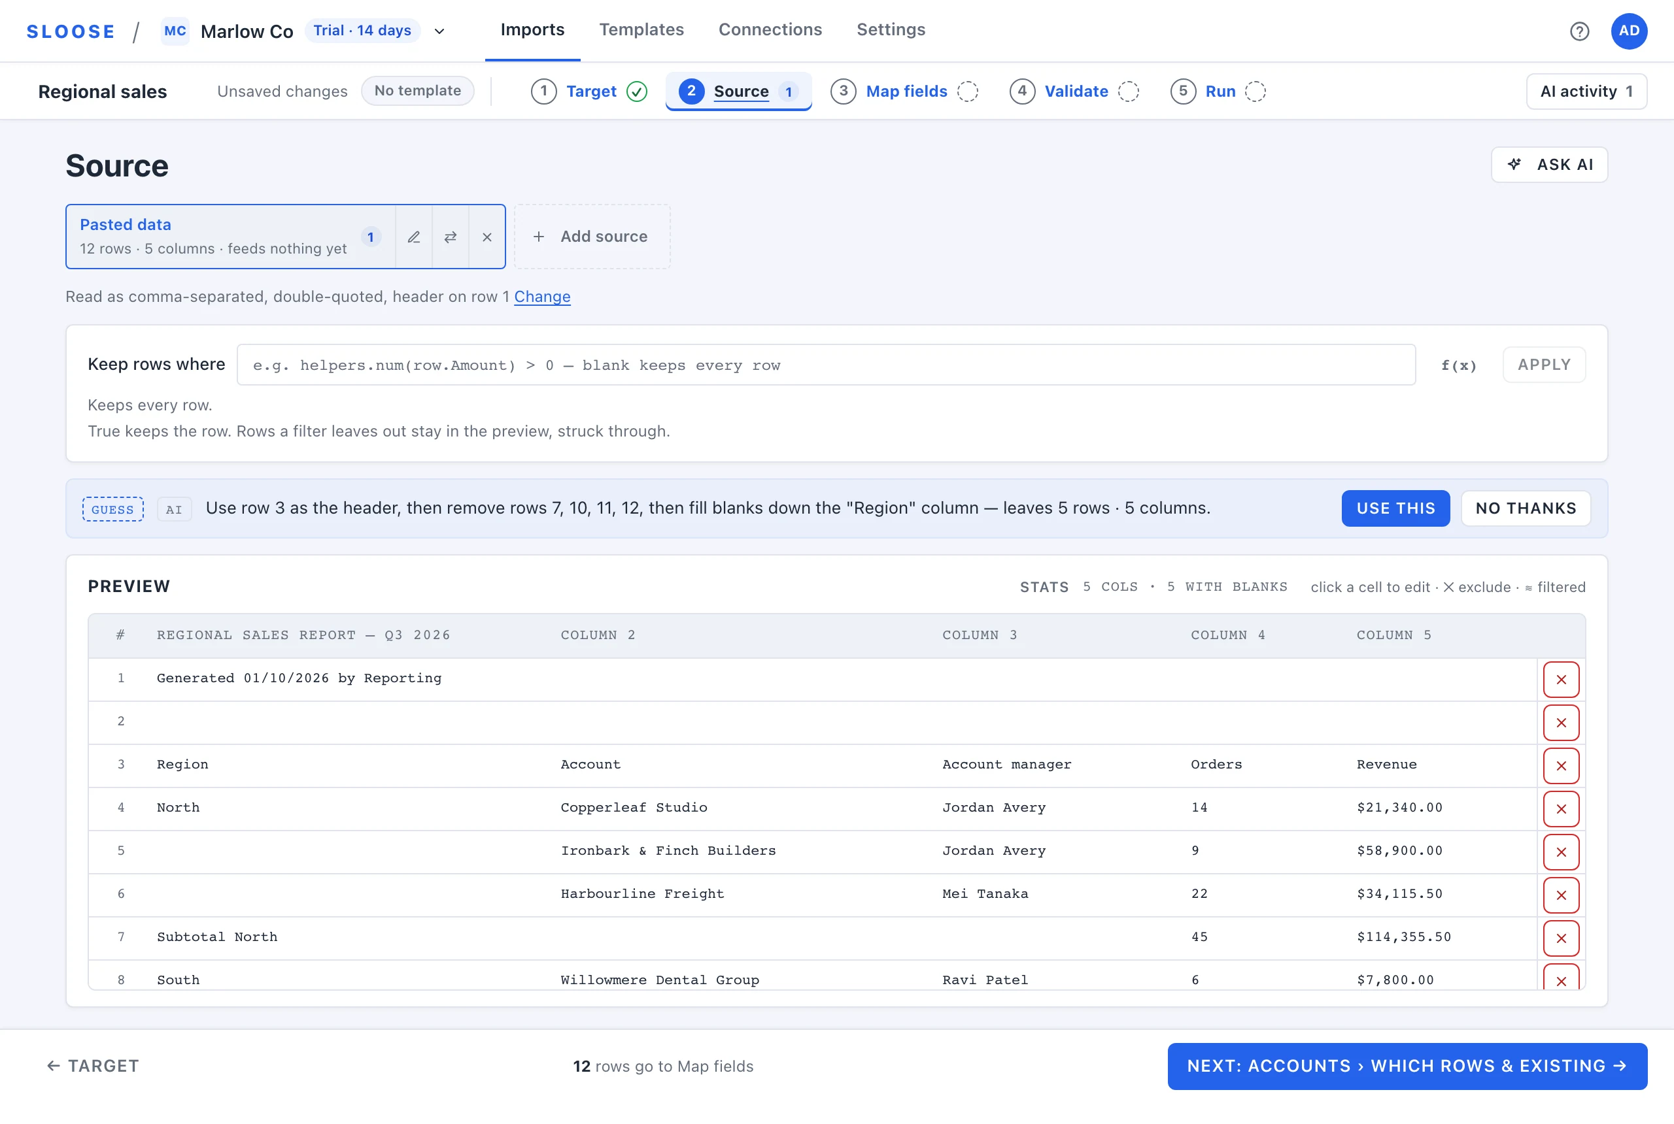Exclude row 3 Region header row
Image resolution: width=1674 pixels, height=1124 pixels.
(x=1561, y=766)
